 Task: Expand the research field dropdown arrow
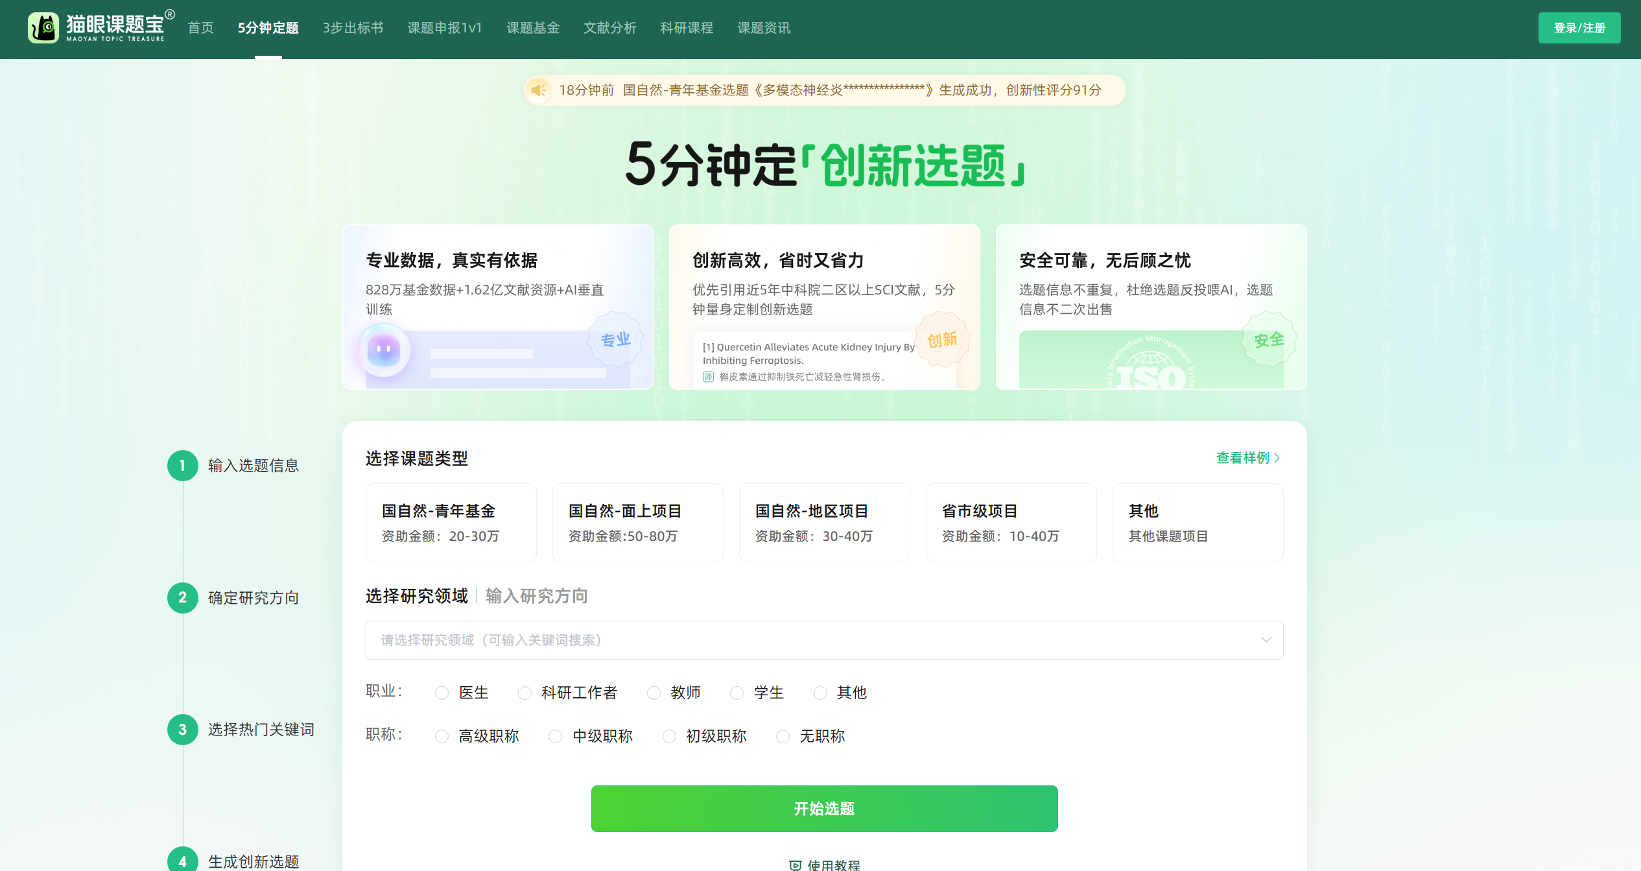1266,640
